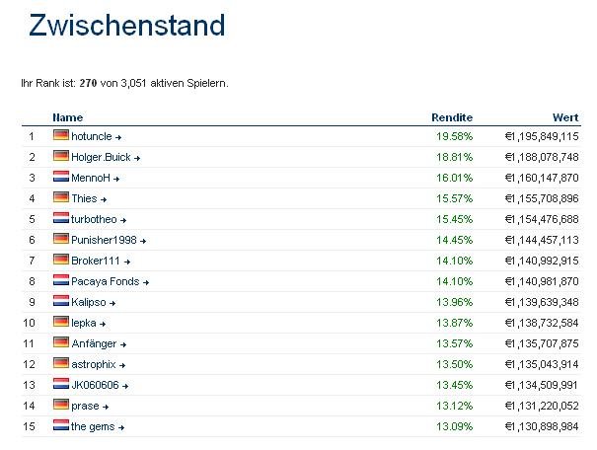Sort table by Rendite column header
This screenshot has width=597, height=450.
coord(452,117)
